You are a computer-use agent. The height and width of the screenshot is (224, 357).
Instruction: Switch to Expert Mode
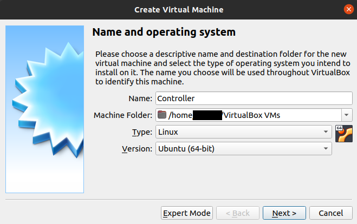[x=186, y=213]
